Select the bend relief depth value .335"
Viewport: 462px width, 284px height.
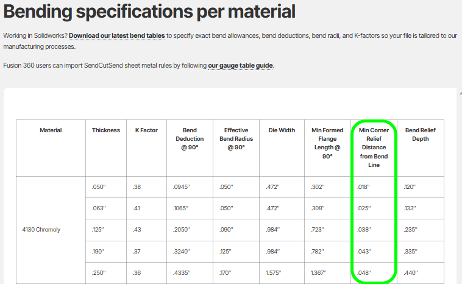pyautogui.click(x=411, y=251)
